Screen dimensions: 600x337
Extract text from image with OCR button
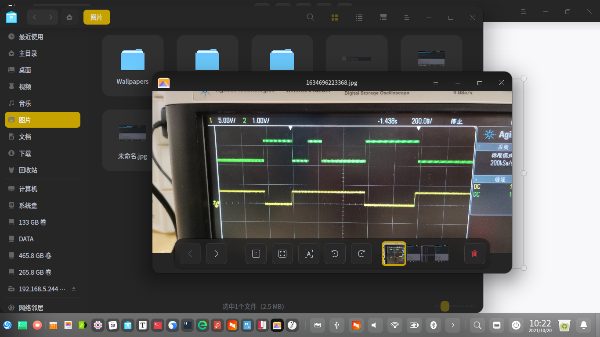[309, 254]
